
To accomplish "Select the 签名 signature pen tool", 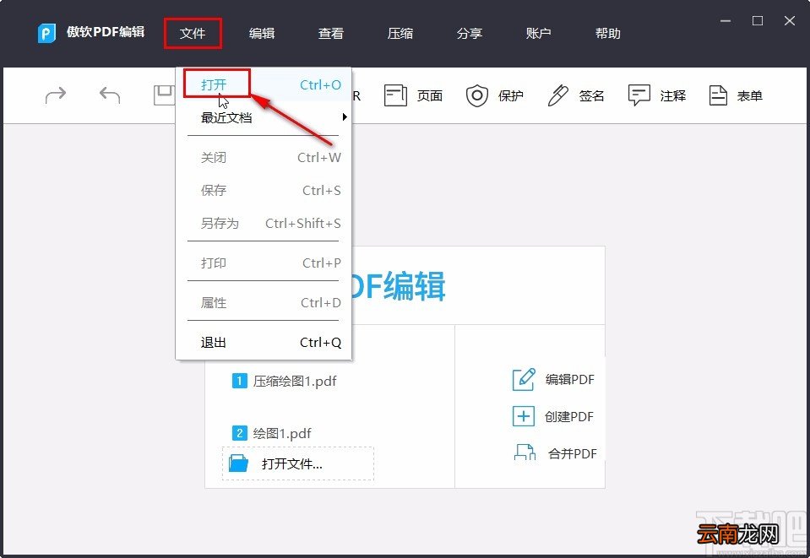I will [576, 96].
